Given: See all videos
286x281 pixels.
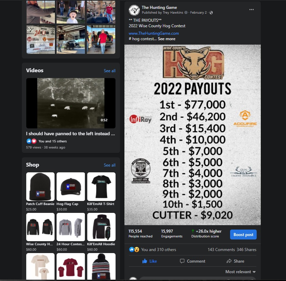Looking at the screenshot, I should [x=109, y=71].
